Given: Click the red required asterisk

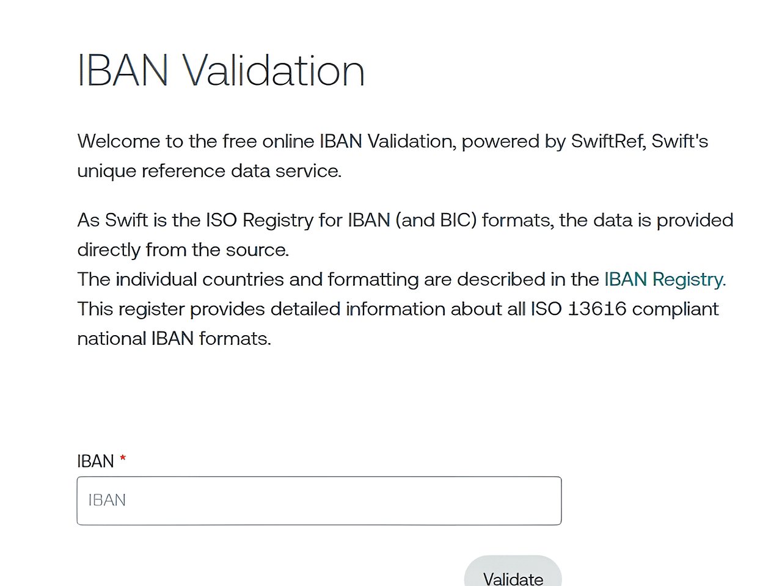Looking at the screenshot, I should (x=123, y=458).
